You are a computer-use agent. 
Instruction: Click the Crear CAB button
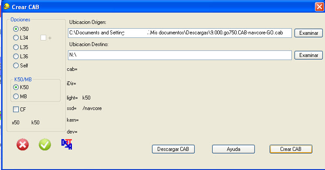point(291,149)
